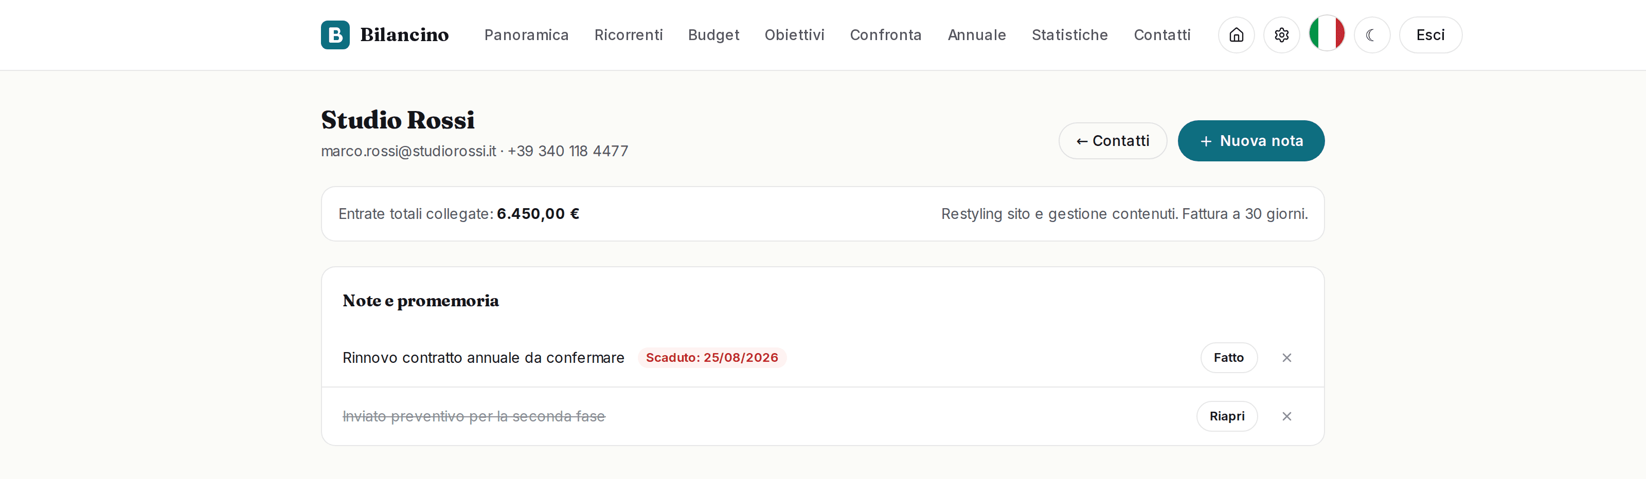Select Budget in the navigation
Screen dimensions: 1646x479
coord(713,35)
